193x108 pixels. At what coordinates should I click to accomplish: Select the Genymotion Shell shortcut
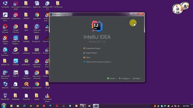(16, 6)
